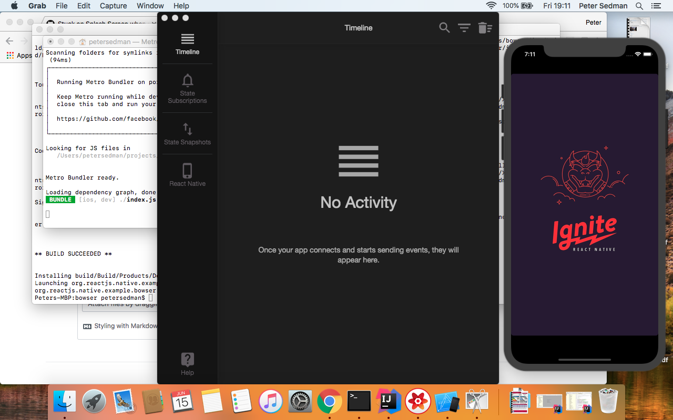Open the Capture menu

click(113, 6)
